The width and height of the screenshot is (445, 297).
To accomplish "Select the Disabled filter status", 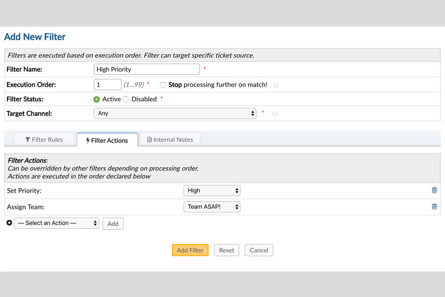I will (x=126, y=99).
